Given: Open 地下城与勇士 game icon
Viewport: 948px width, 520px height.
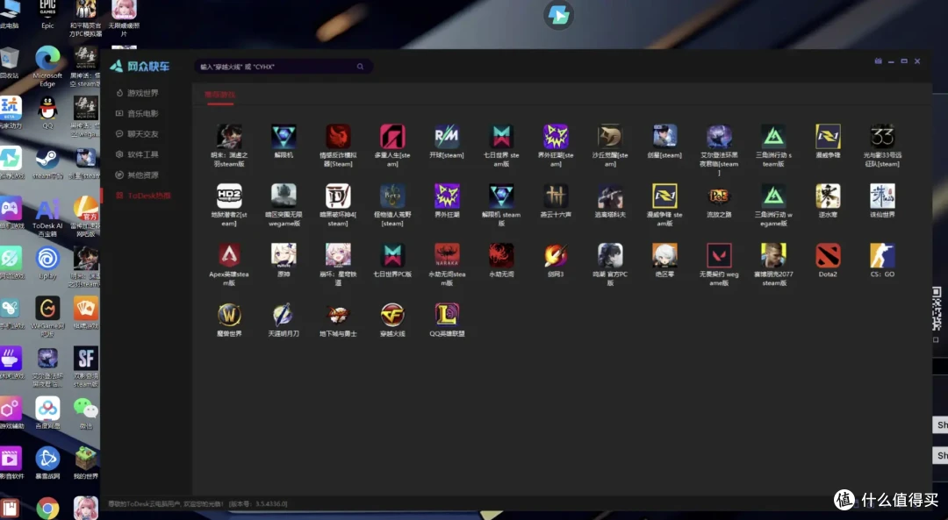Looking at the screenshot, I should [x=338, y=315].
